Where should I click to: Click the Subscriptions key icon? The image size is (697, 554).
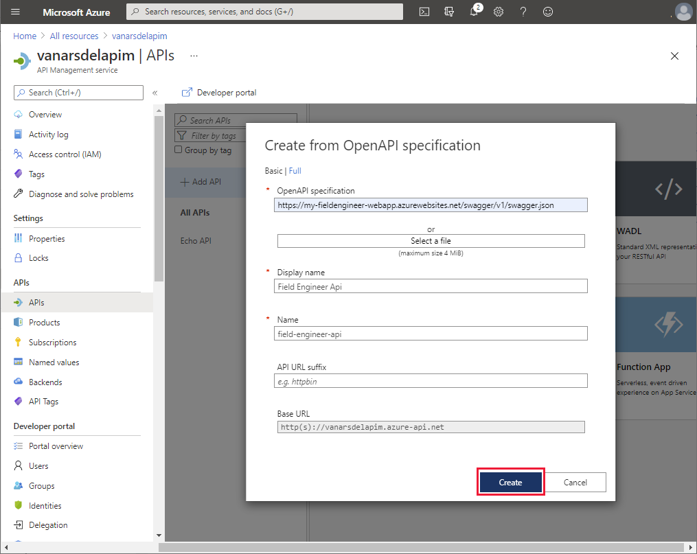(x=19, y=342)
